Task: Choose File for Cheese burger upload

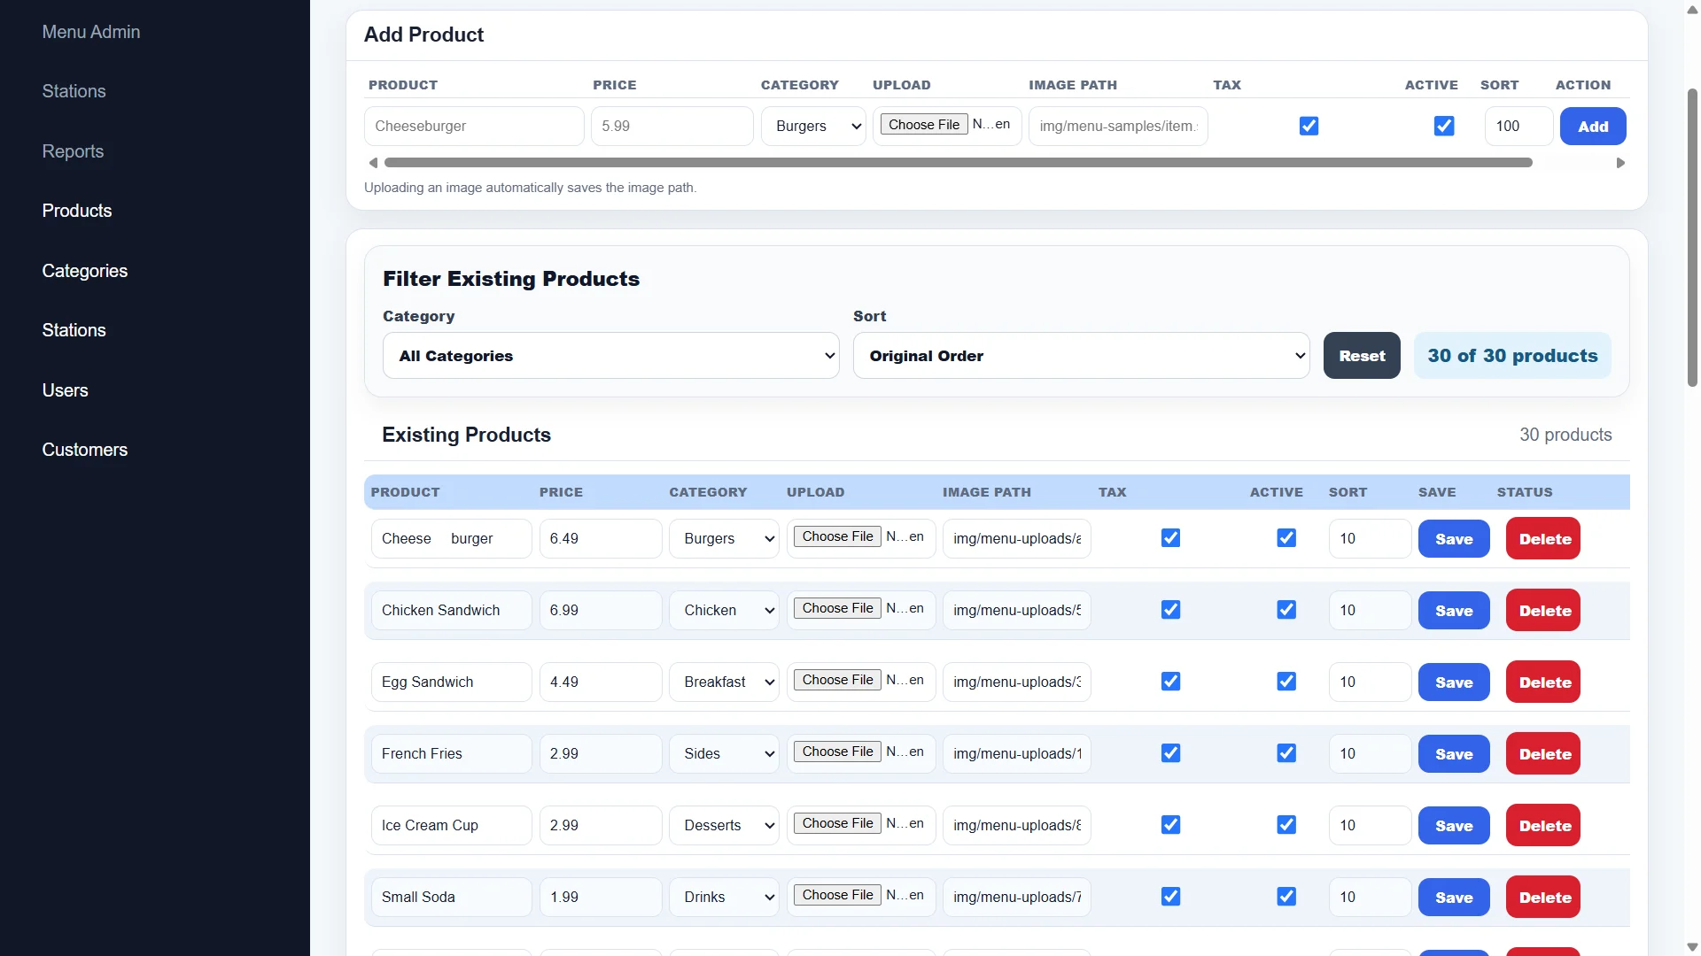Action: 837,536
